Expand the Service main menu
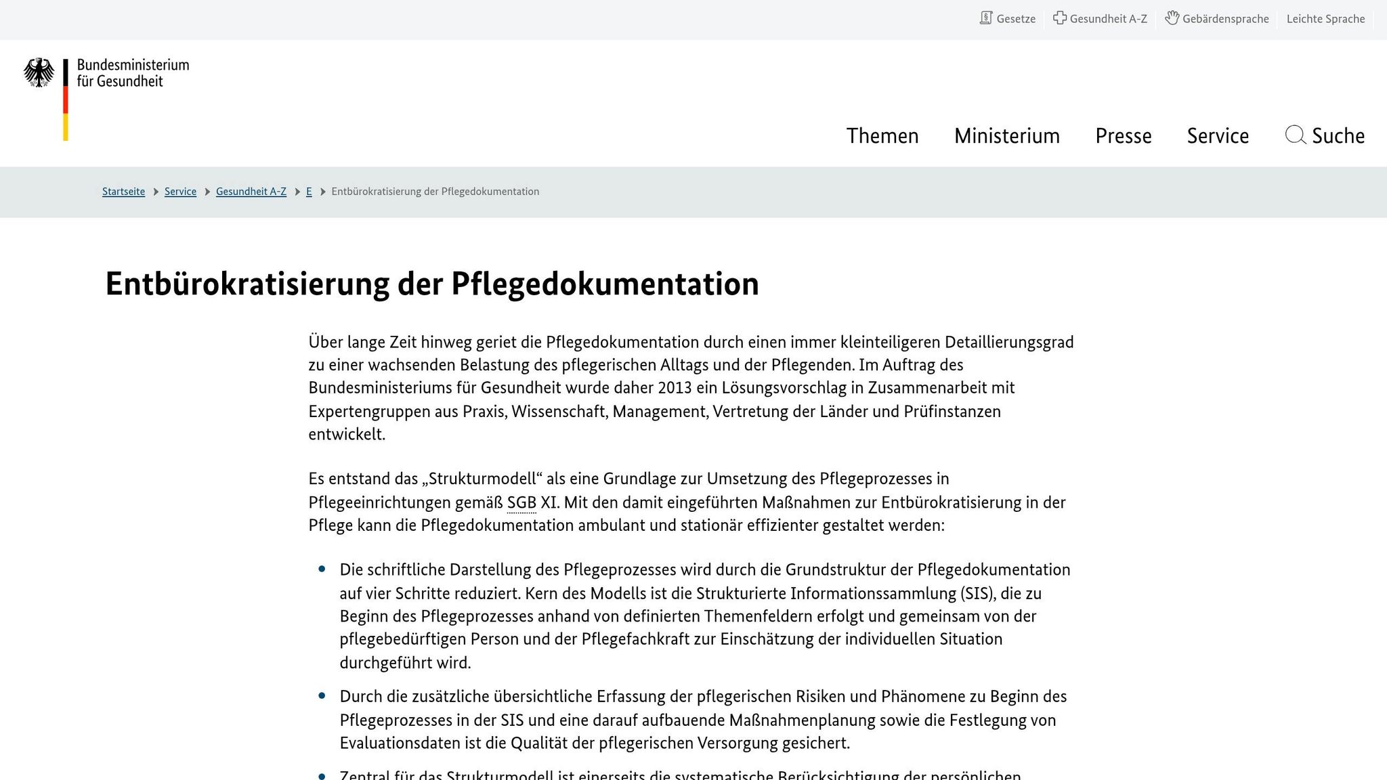This screenshot has height=780, width=1387. point(1217,135)
